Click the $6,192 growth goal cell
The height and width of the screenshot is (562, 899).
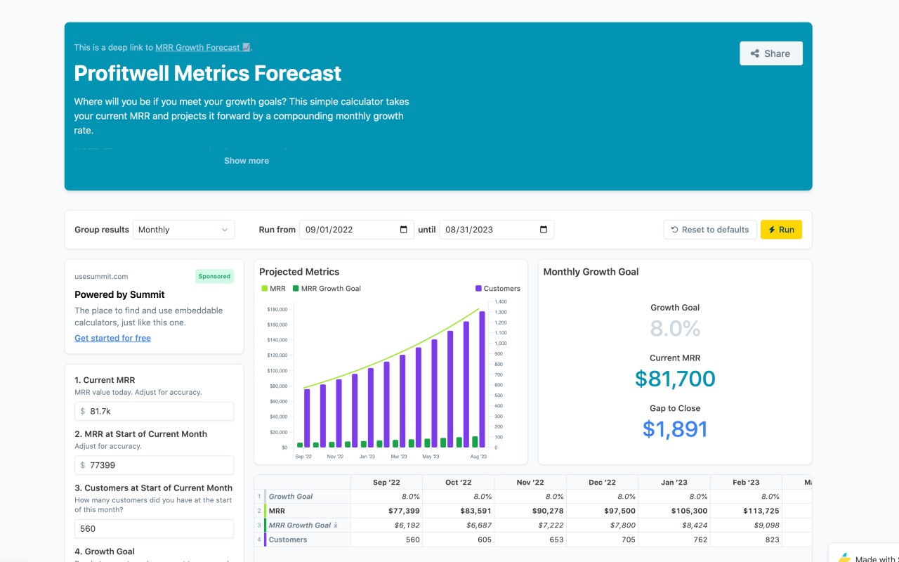386,525
